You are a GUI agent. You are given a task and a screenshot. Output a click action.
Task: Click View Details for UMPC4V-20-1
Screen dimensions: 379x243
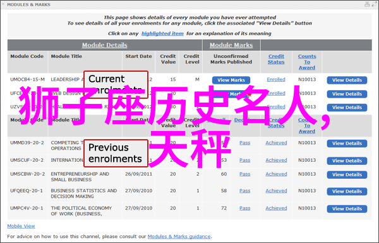click(347, 209)
